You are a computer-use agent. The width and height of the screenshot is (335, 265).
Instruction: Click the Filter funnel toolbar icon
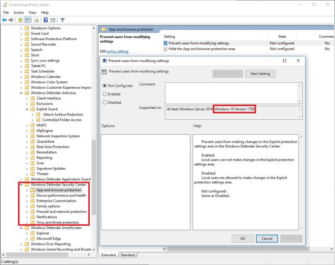click(x=62, y=20)
